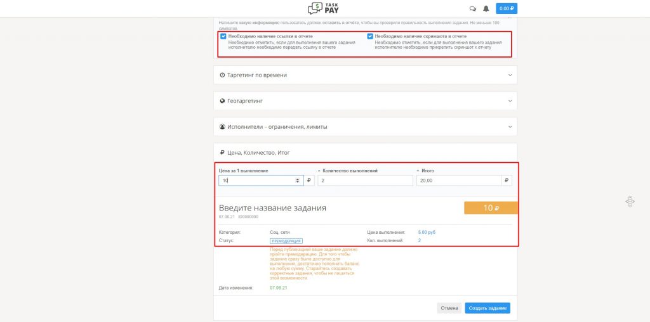Screen dimensions: 650x322
Task: Click the Кол. выполнений value 2
Action: click(420, 240)
